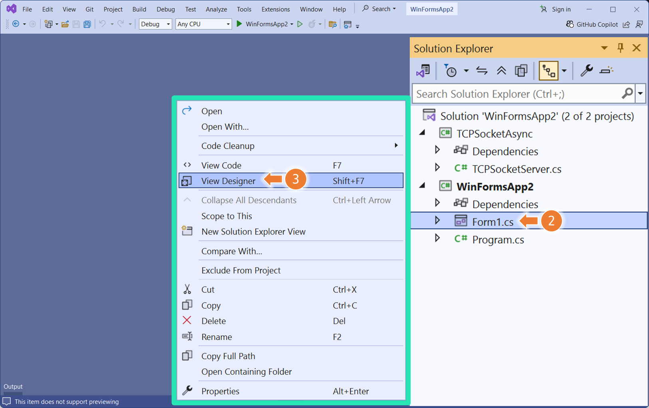Open the Properties wrench icon in Solution Explorer
Viewport: 649px width, 408px height.
pyautogui.click(x=586, y=71)
